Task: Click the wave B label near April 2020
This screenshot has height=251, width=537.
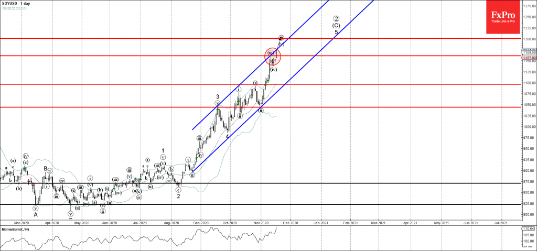Action: [45, 169]
